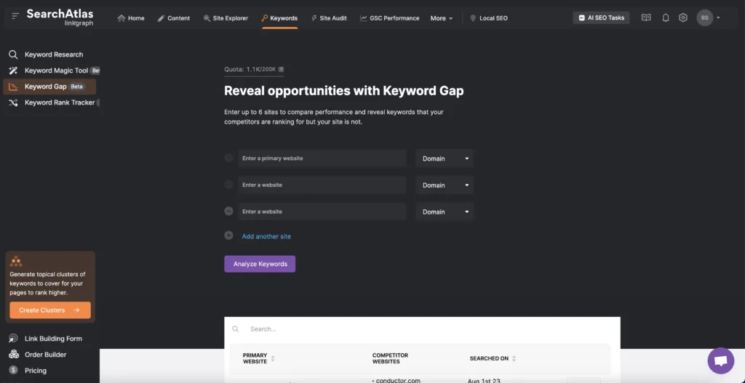Open the knowledge base book icon
This screenshot has height=383, width=745.
(x=646, y=17)
